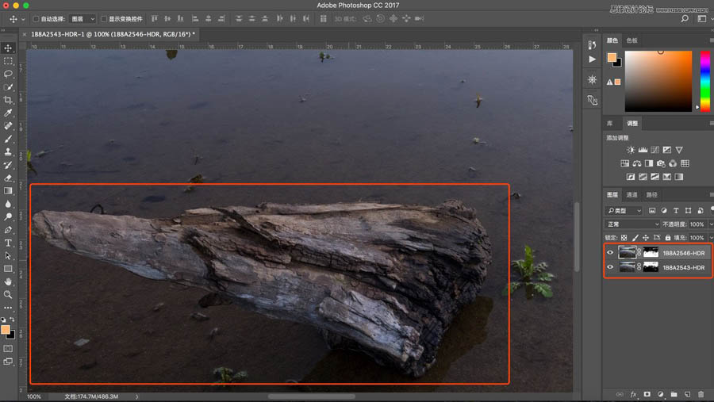Click the toolbox foreground color swatch

click(6, 330)
